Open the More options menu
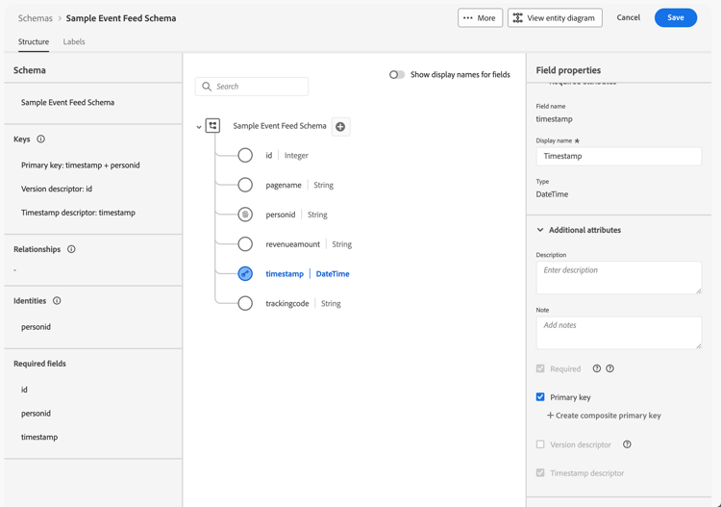 point(480,17)
